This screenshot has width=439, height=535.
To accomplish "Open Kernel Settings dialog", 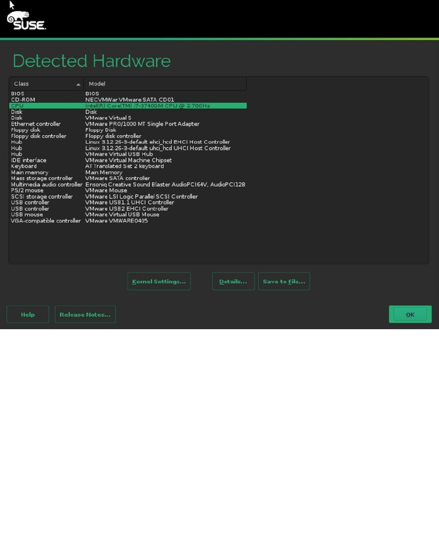I will click(159, 281).
